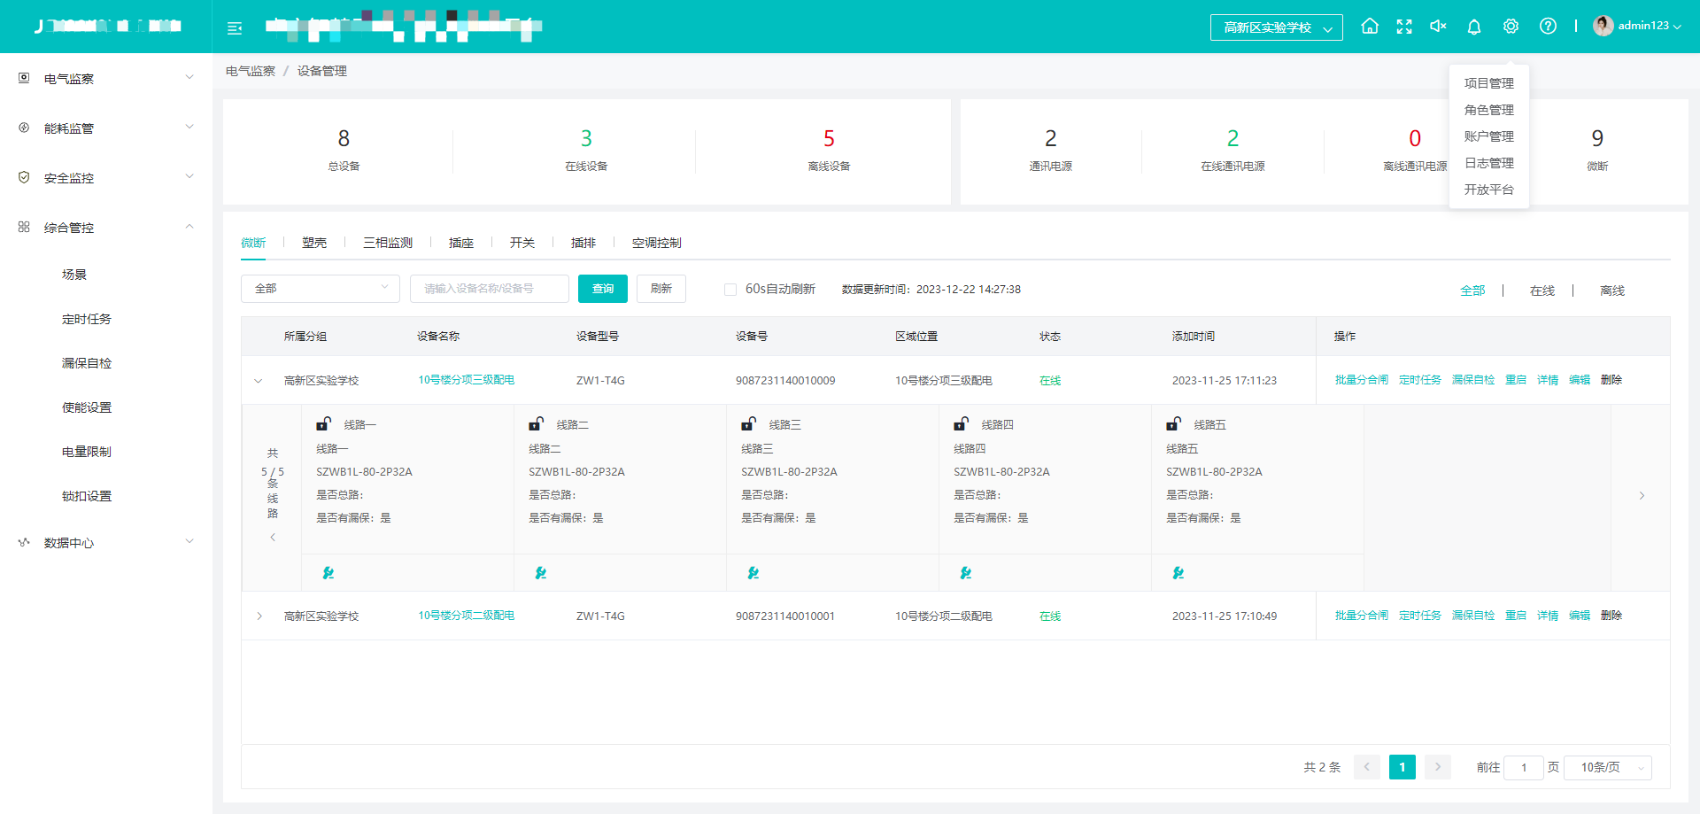Enable 60s自动刷新 checkbox

tap(730, 290)
